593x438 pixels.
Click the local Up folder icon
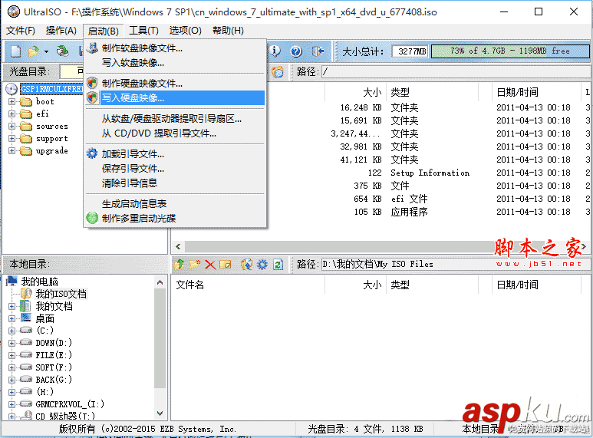(180, 264)
